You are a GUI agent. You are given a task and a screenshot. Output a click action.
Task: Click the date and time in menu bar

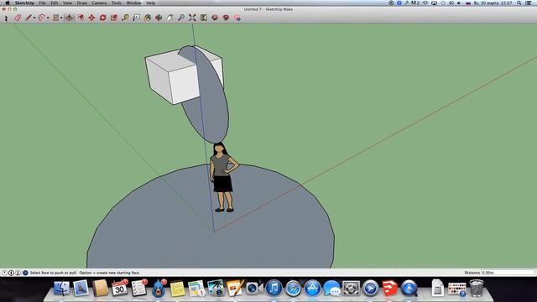click(493, 3)
